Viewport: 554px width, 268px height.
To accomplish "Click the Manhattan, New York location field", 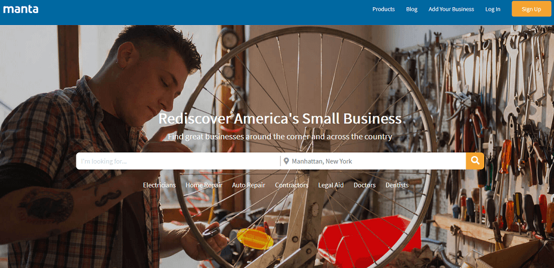I will pyautogui.click(x=373, y=161).
